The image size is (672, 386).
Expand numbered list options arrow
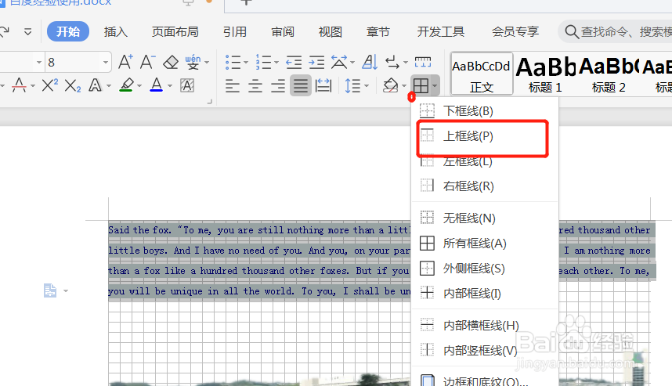tap(276, 63)
